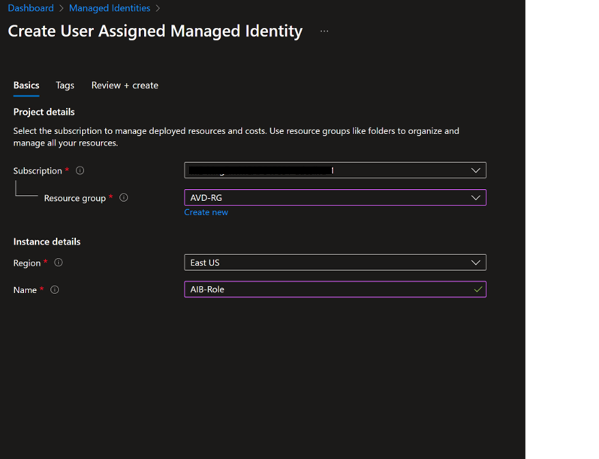Click the Subscription field label

[x=38, y=170]
